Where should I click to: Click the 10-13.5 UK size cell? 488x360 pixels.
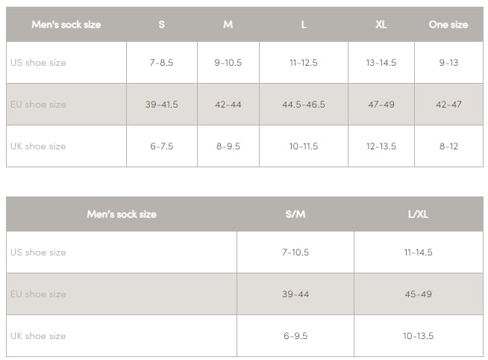(x=419, y=335)
